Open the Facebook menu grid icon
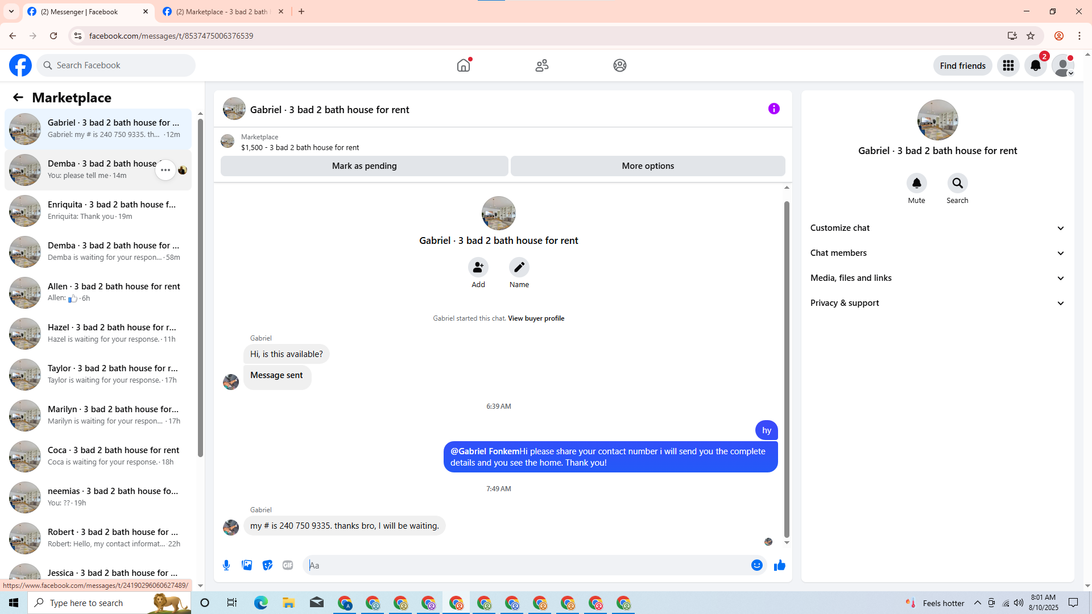 [1008, 65]
